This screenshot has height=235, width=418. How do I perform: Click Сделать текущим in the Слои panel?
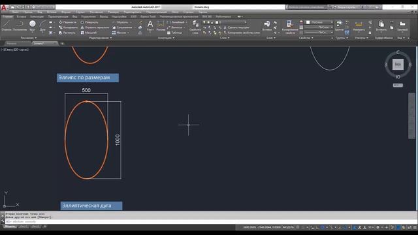tap(236, 27)
